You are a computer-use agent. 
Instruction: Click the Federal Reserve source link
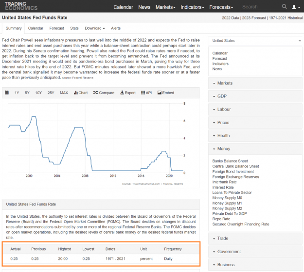83,78
